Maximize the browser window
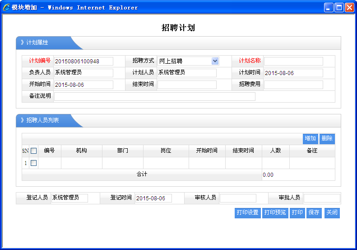This screenshot has height=250, width=357. coord(338,7)
